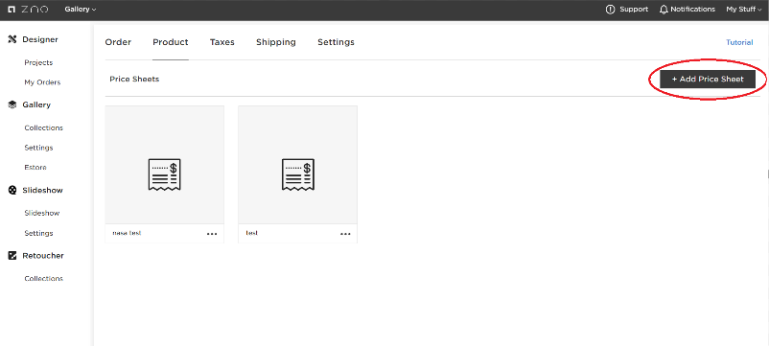Click the Slideshow reel icon in sidebar
Image resolution: width=769 pixels, height=346 pixels.
(x=12, y=190)
